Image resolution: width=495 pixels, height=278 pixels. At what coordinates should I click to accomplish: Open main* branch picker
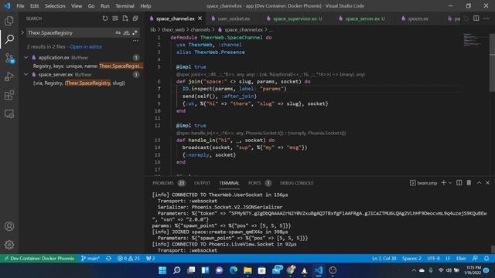click(90, 259)
